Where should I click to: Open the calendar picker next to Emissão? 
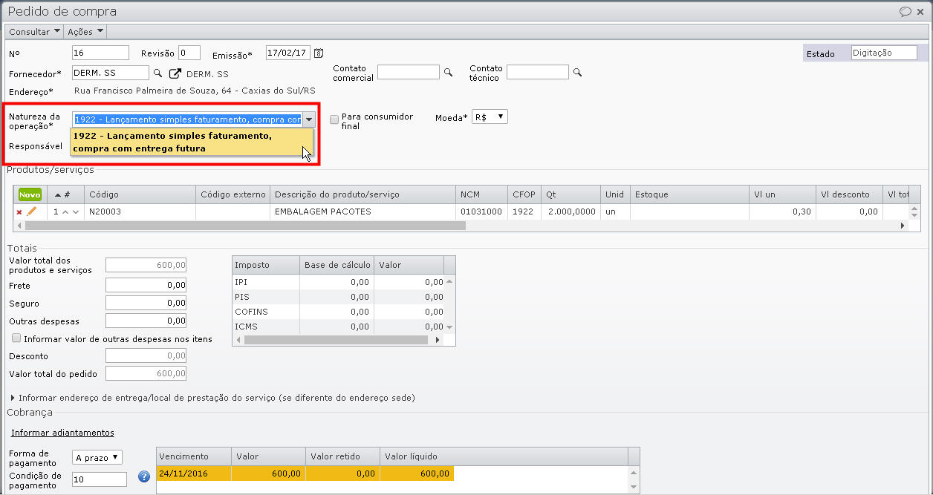point(319,53)
